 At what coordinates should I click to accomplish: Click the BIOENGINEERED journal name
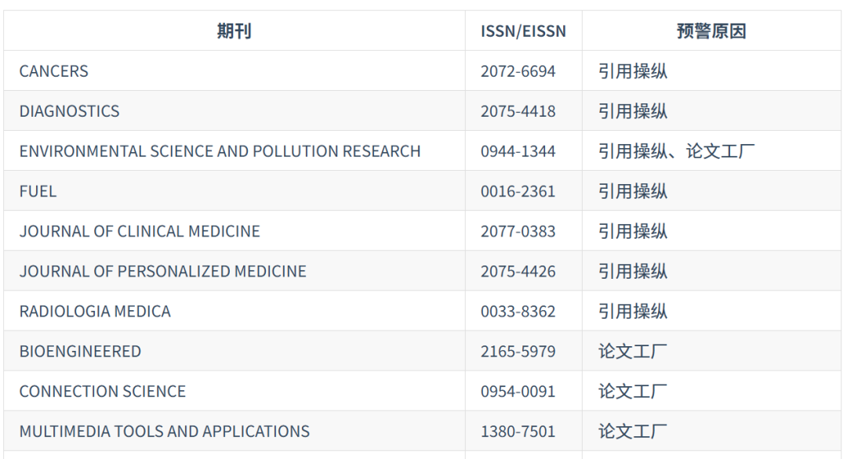point(80,351)
